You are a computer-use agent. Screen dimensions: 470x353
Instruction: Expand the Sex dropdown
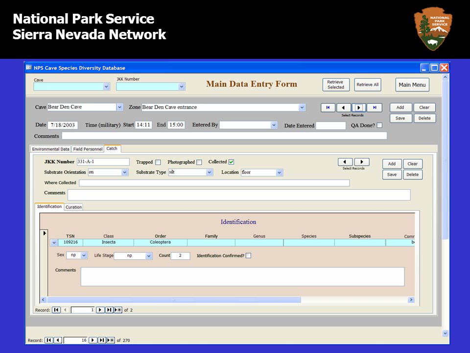click(x=84, y=255)
